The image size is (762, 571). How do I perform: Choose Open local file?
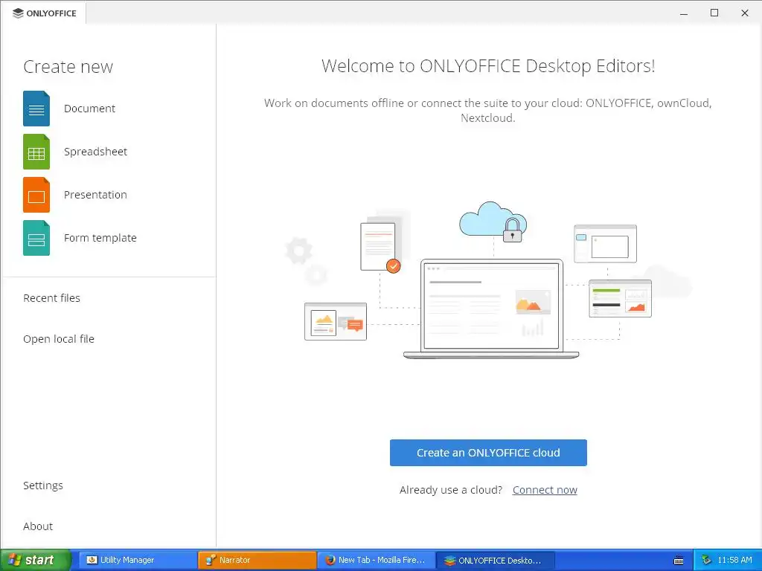[59, 339]
